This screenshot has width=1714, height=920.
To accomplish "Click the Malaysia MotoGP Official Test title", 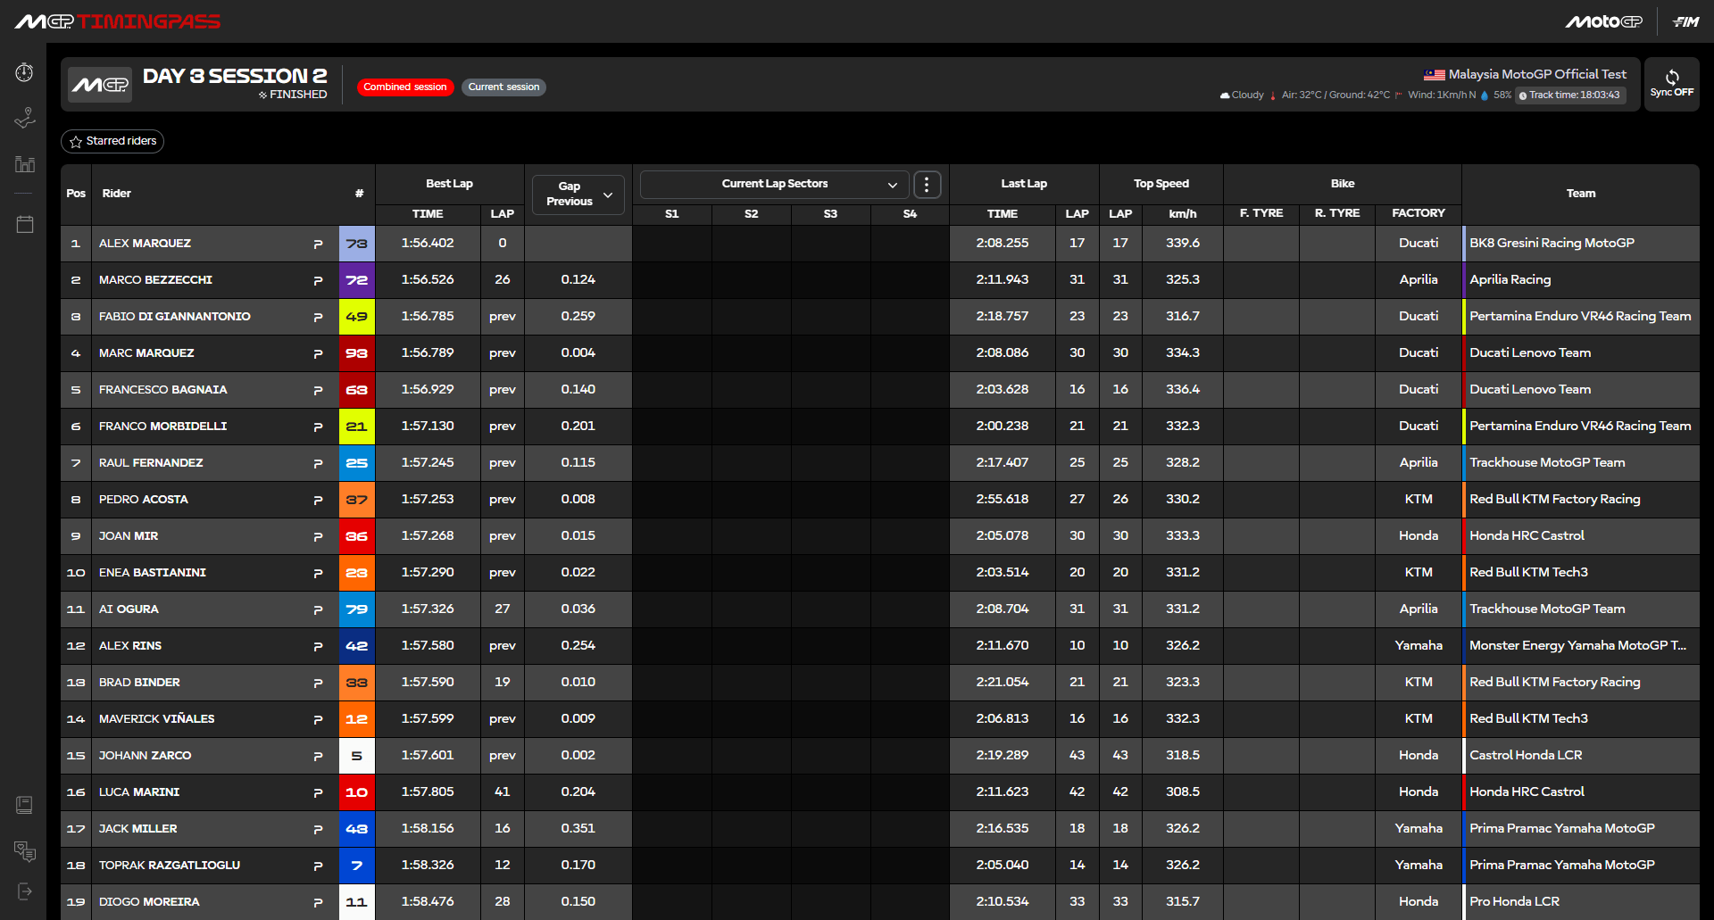I will (1537, 75).
